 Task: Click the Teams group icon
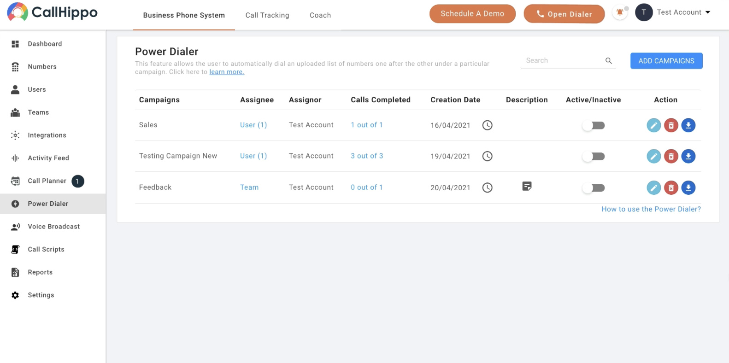(x=15, y=112)
